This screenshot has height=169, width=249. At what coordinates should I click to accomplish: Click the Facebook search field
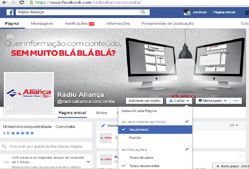tap(76, 12)
